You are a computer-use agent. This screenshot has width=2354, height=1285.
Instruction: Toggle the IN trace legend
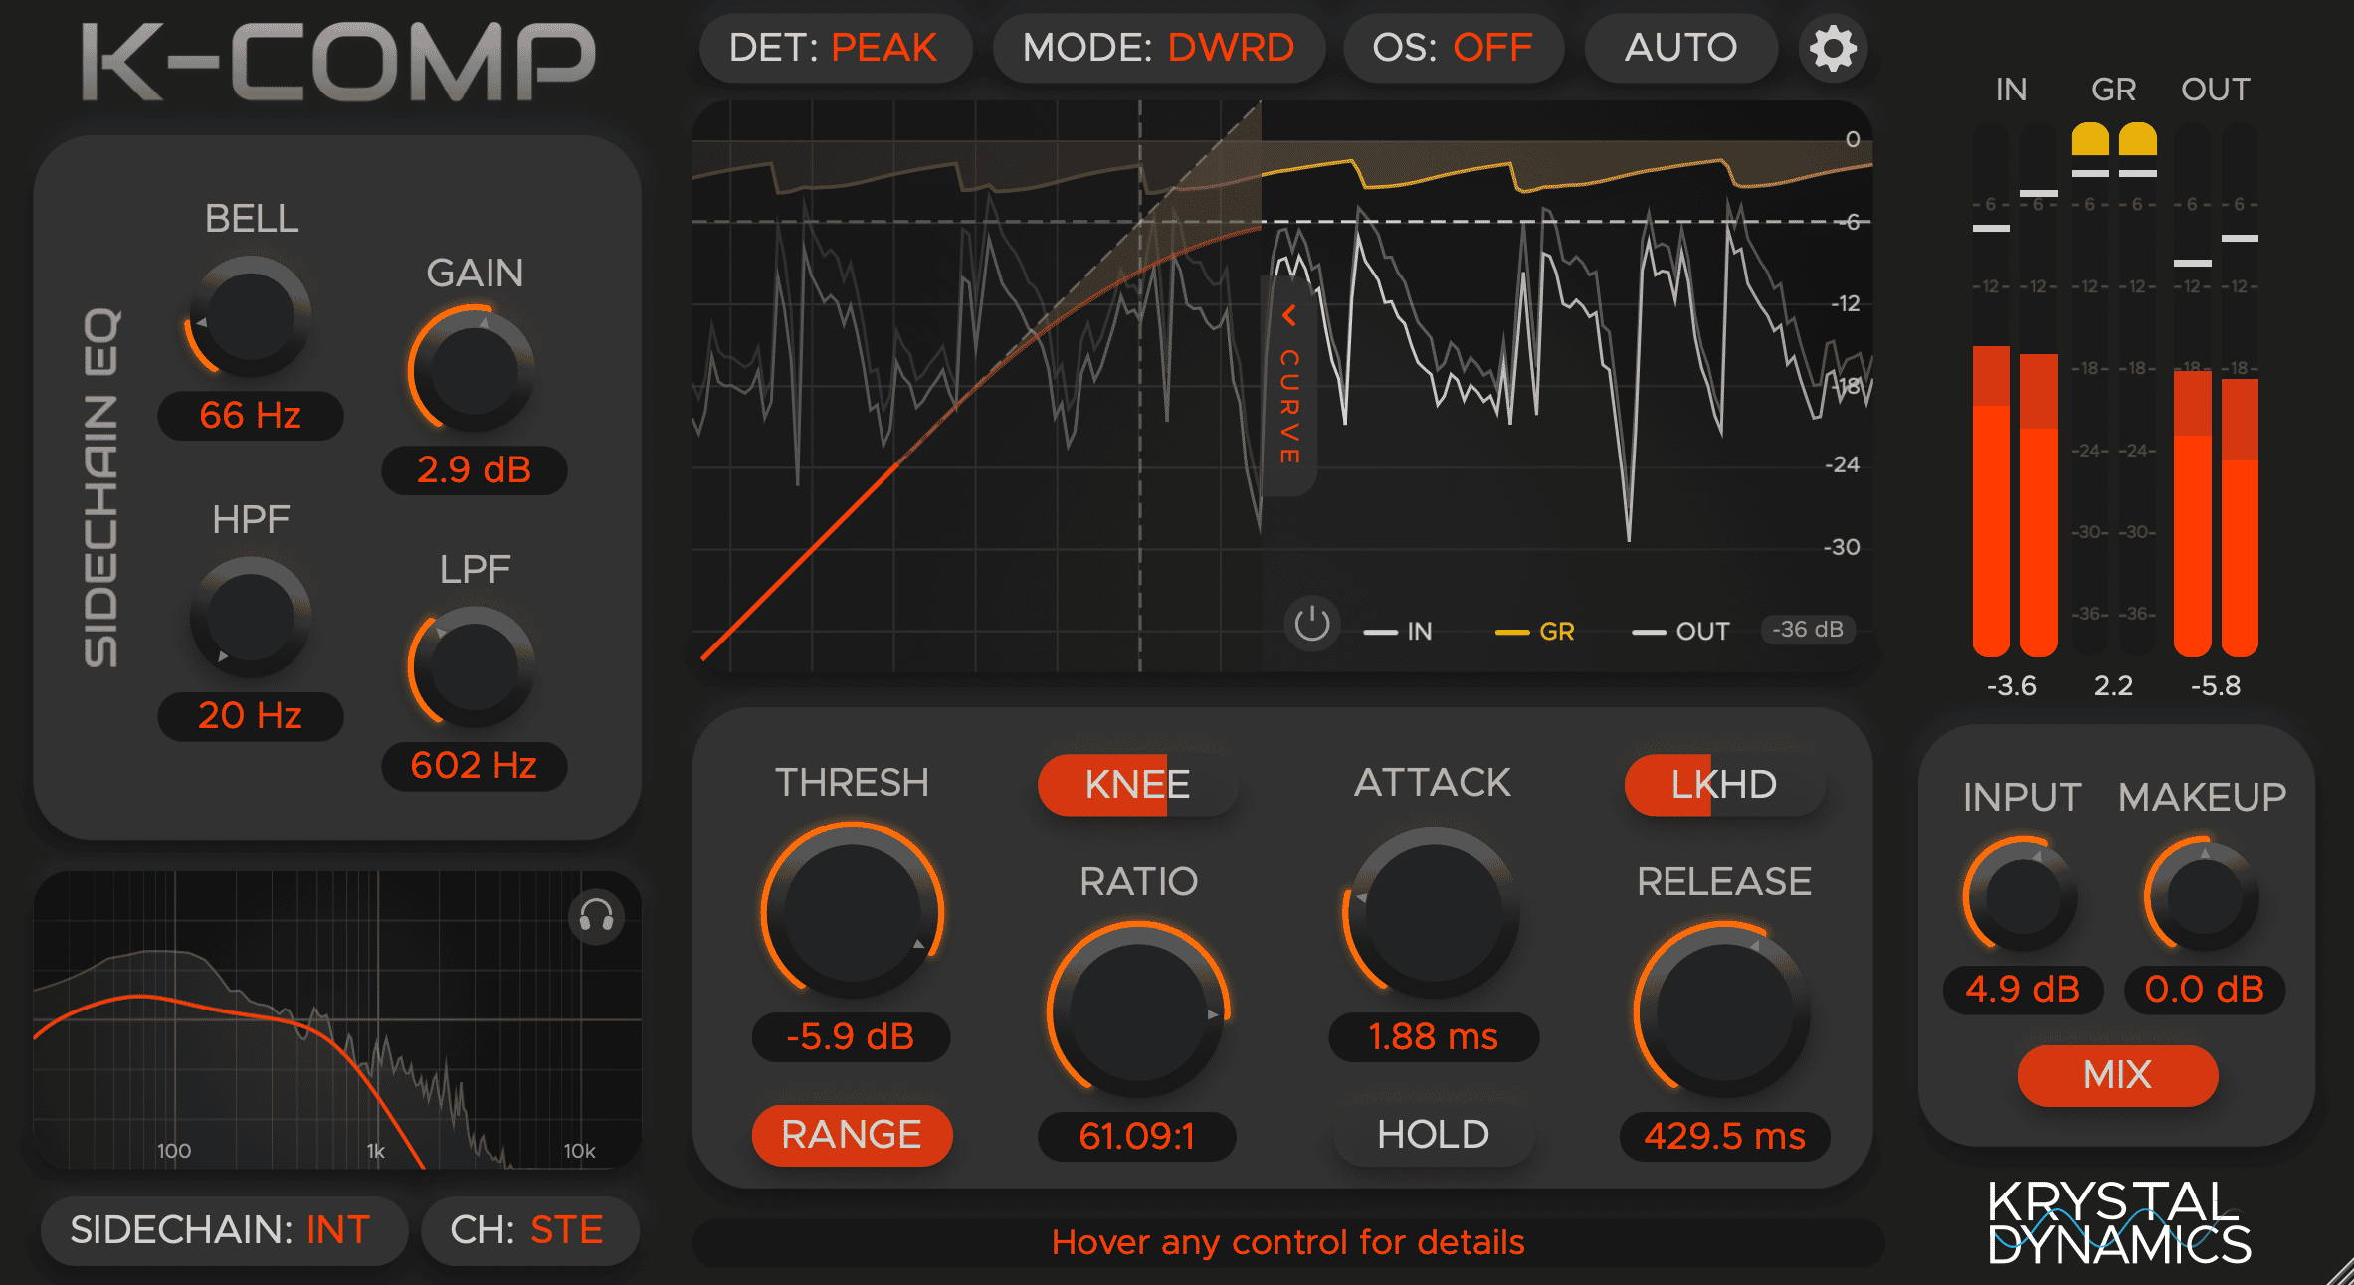[x=1398, y=631]
